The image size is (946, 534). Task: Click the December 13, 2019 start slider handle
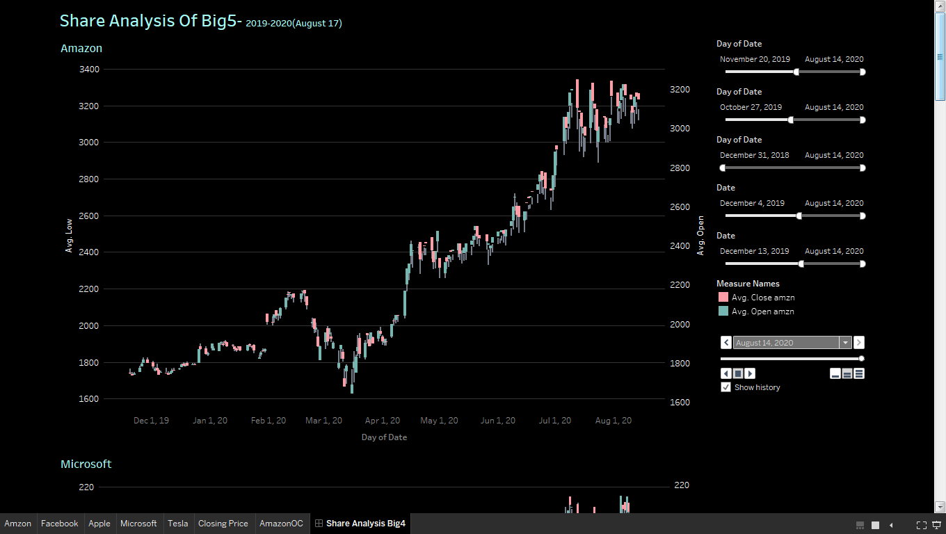(801, 264)
